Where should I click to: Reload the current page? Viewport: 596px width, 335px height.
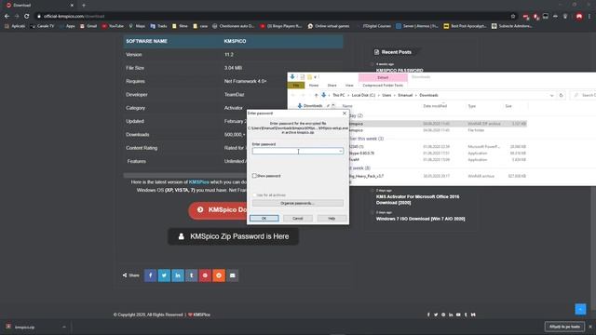click(27, 17)
